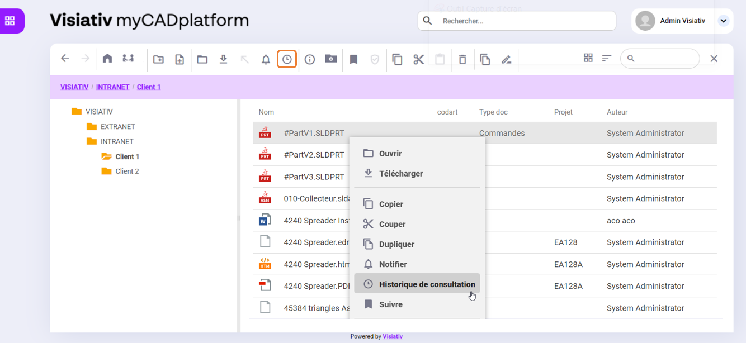The height and width of the screenshot is (343, 746).
Task: Open the sort options icon
Action: (607, 58)
